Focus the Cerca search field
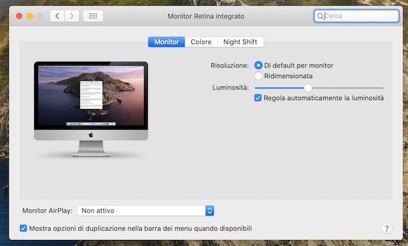 click(x=356, y=16)
